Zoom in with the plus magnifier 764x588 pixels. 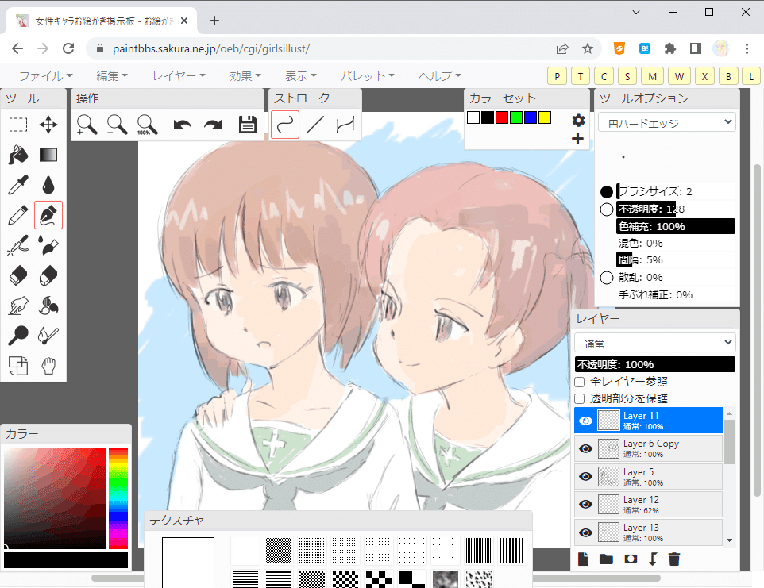(87, 125)
